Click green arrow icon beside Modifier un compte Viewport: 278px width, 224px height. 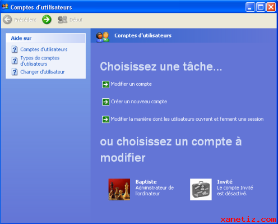(x=105, y=84)
